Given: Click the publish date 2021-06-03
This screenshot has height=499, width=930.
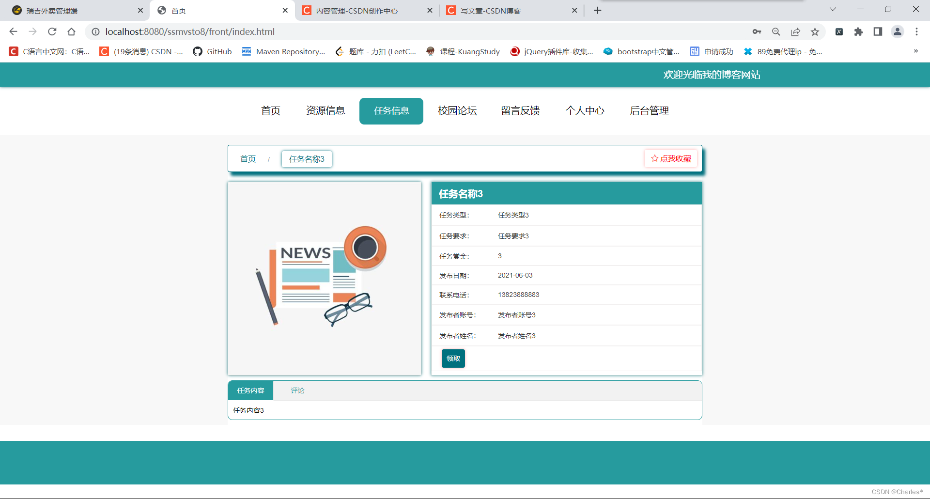Looking at the screenshot, I should tap(515, 275).
